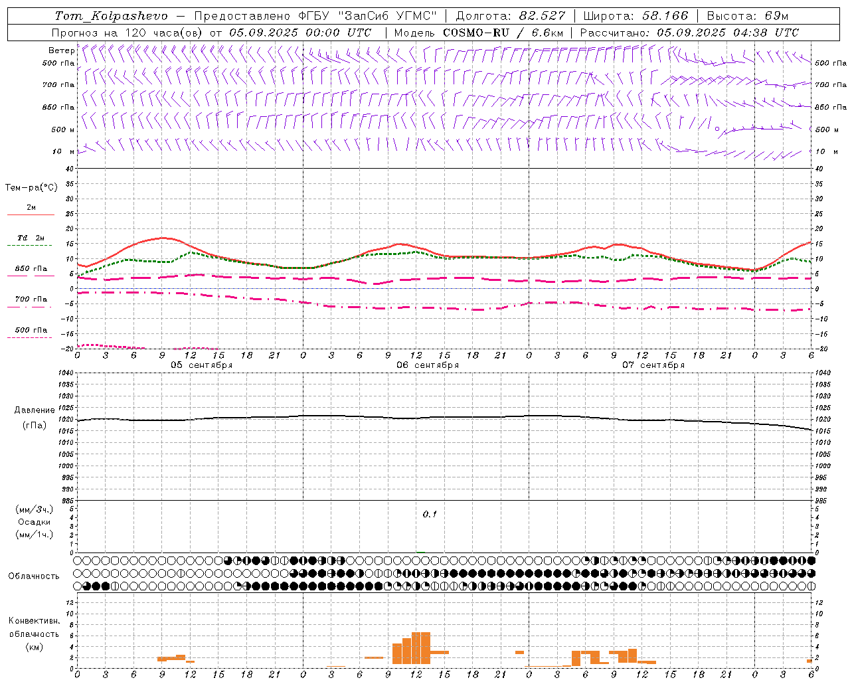This screenshot has width=850, height=680.
Task: Click the calm-wind circle in 500 м row
Action: 717,129
